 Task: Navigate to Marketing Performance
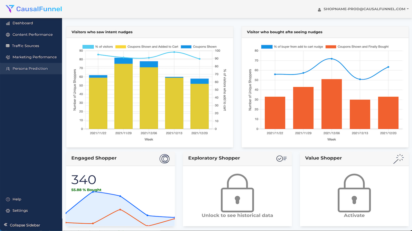point(31,57)
